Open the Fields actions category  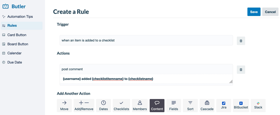(173, 105)
